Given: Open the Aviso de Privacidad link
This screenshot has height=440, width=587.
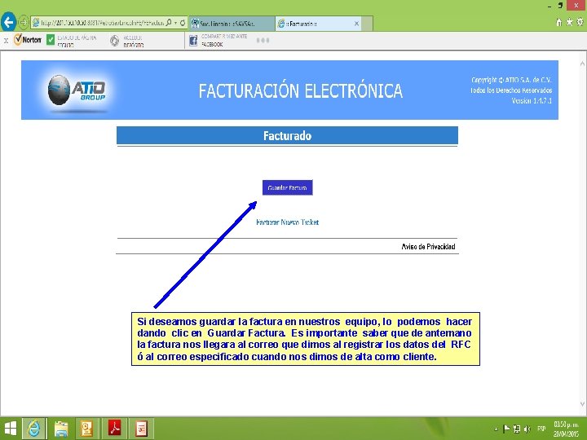Looking at the screenshot, I should 428,247.
